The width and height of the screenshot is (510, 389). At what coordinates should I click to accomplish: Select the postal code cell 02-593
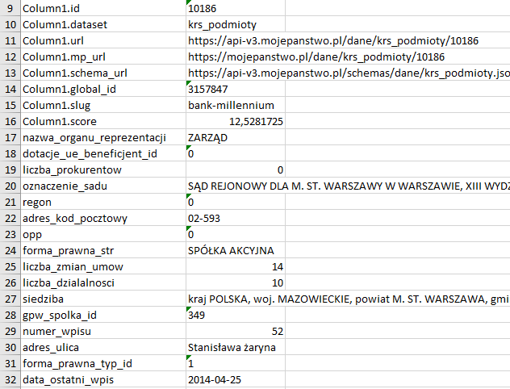click(x=205, y=218)
